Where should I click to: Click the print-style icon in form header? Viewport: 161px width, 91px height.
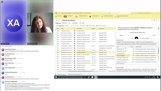click(x=154, y=20)
